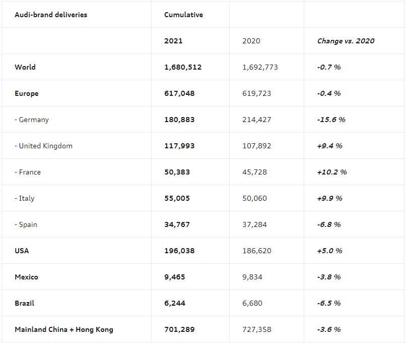Click the USA +5.0 % change cell
Screen dimensions: 406x344
point(329,251)
